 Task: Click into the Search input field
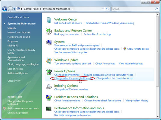(x=133, y=9)
